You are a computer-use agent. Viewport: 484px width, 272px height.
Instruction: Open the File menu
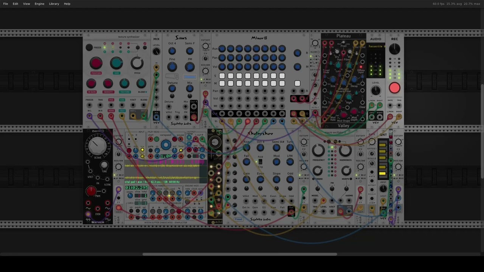(6, 4)
